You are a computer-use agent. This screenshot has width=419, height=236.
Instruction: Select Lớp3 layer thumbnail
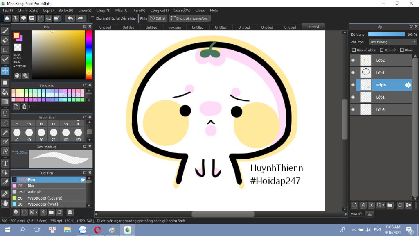point(366,109)
